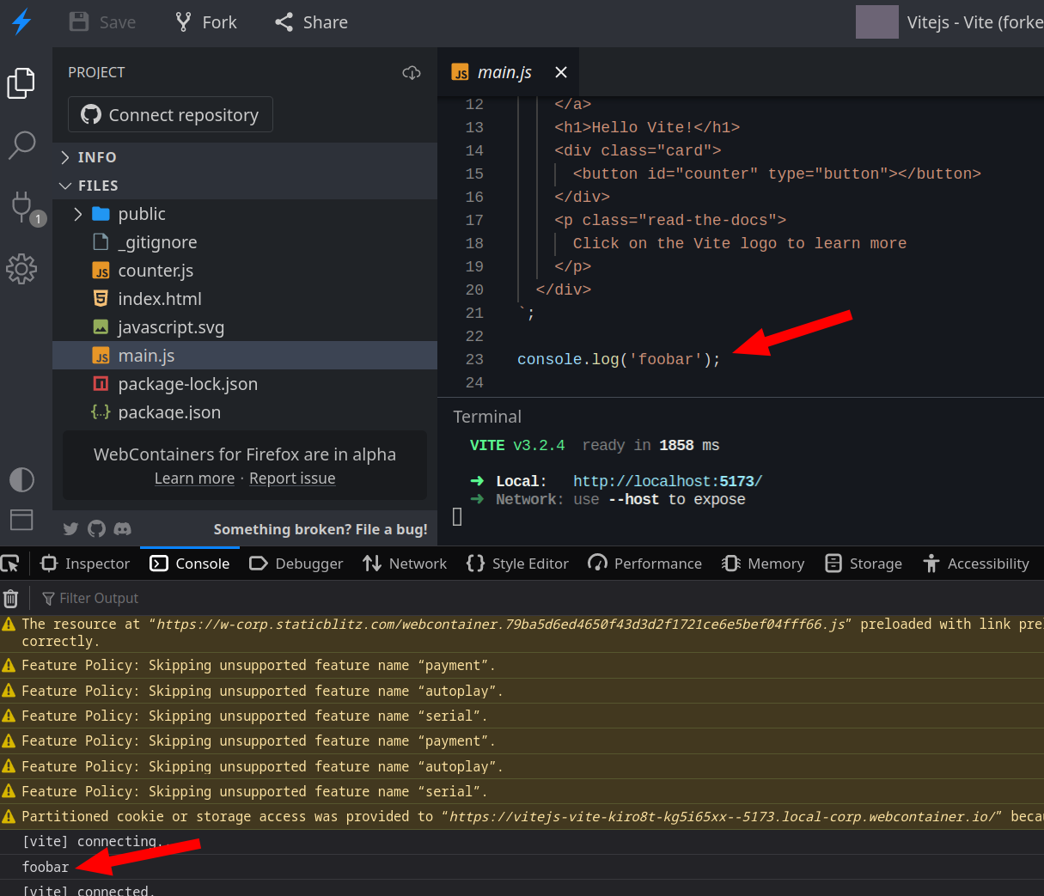Click the download project cloud icon
1044x896 pixels.
[x=412, y=73]
